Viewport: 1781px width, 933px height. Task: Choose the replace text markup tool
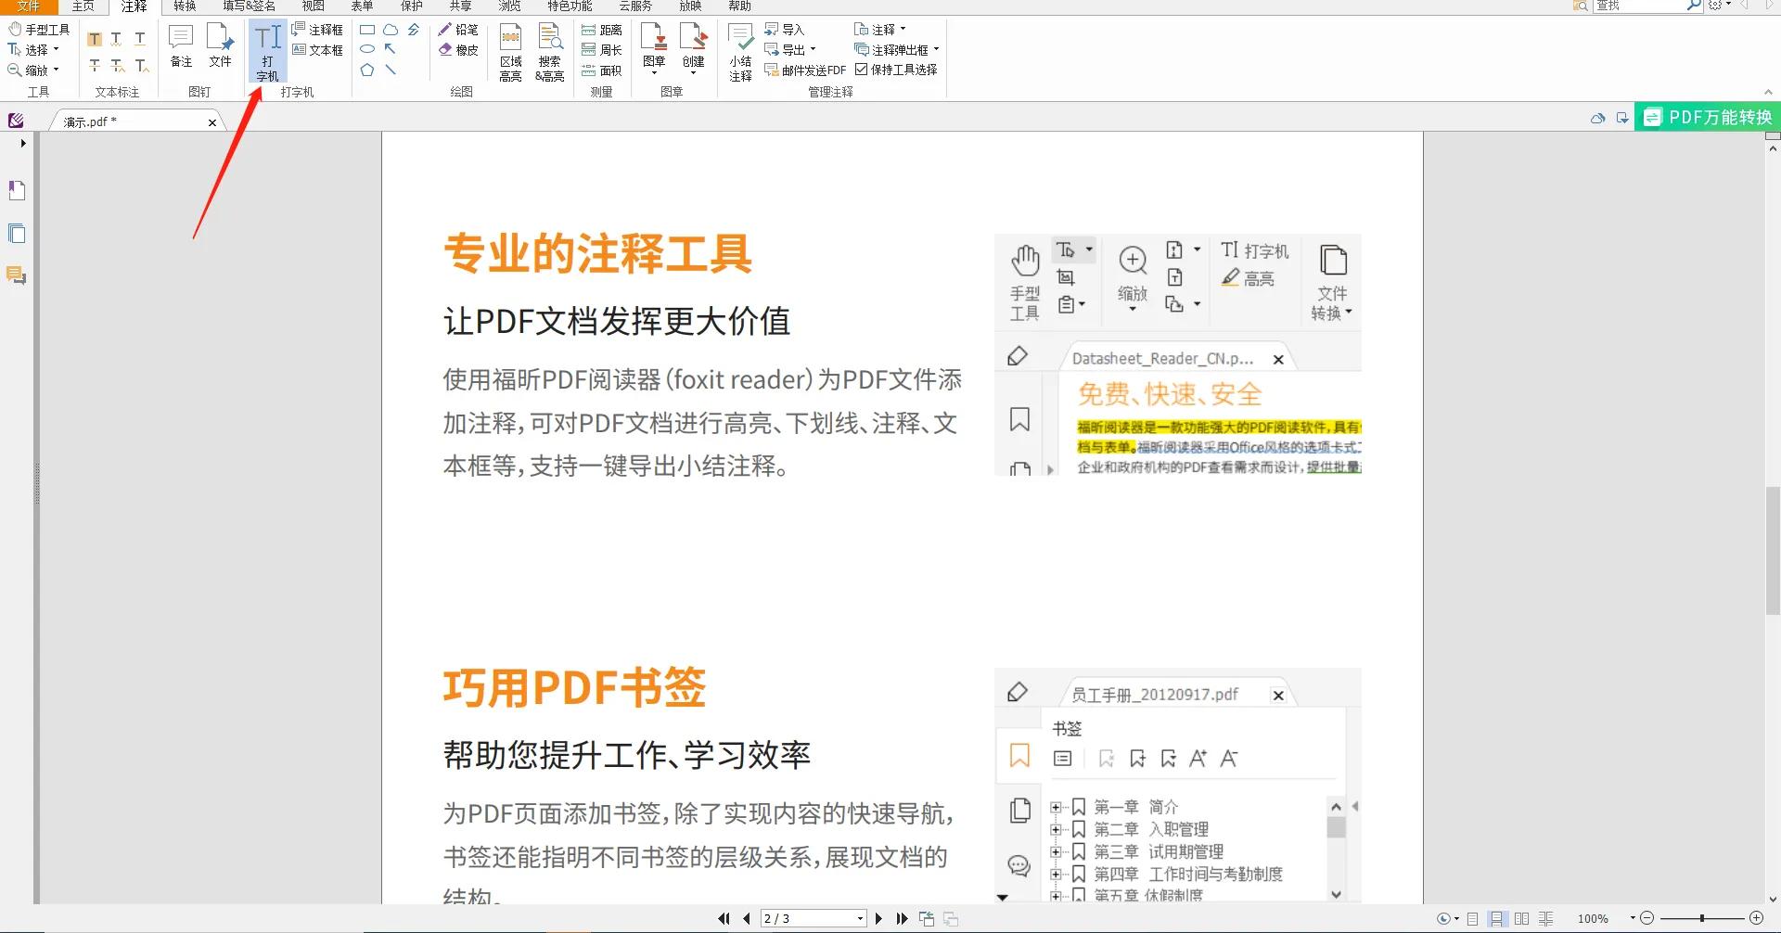click(117, 65)
